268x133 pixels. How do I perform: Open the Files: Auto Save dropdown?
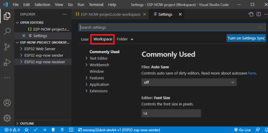[189, 82]
